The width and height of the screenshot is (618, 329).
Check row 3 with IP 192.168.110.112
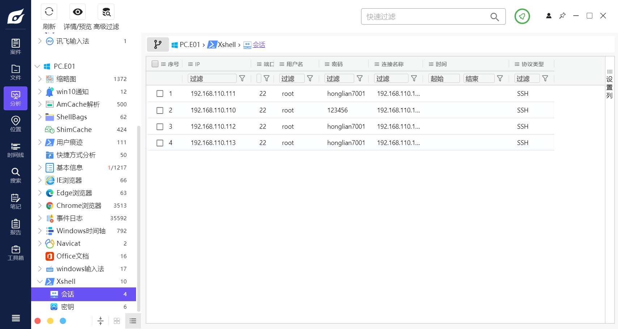pyautogui.click(x=160, y=127)
